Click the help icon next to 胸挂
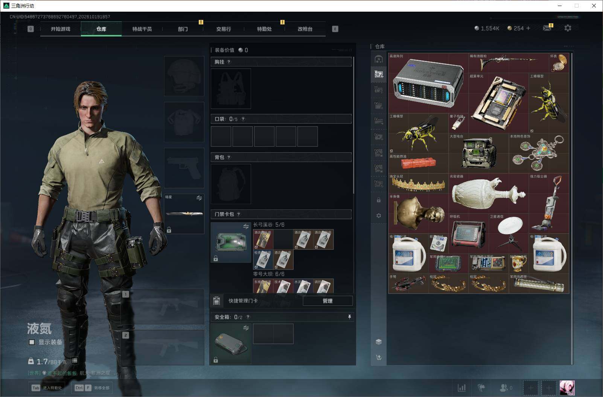The image size is (603, 397). pos(228,62)
